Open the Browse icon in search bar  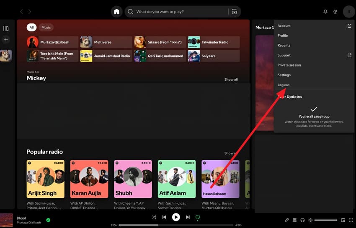pos(234,12)
